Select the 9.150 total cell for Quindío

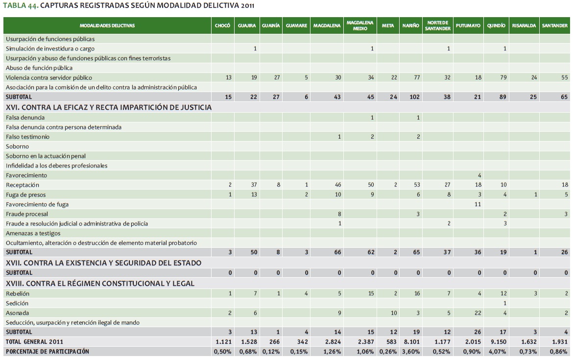pos(497,341)
